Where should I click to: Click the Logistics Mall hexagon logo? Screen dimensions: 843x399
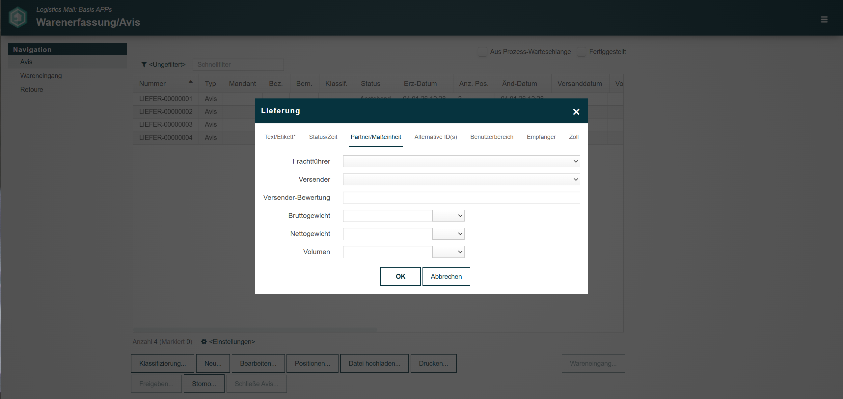[18, 17]
